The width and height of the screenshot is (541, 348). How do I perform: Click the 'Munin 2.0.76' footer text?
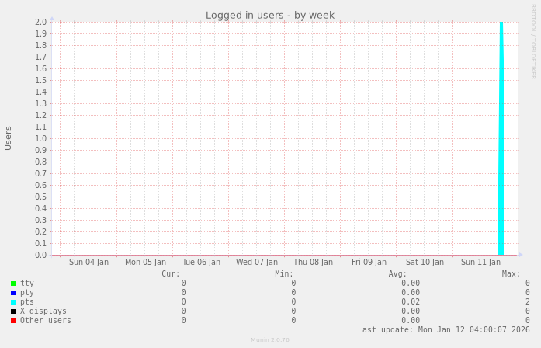[x=270, y=340]
